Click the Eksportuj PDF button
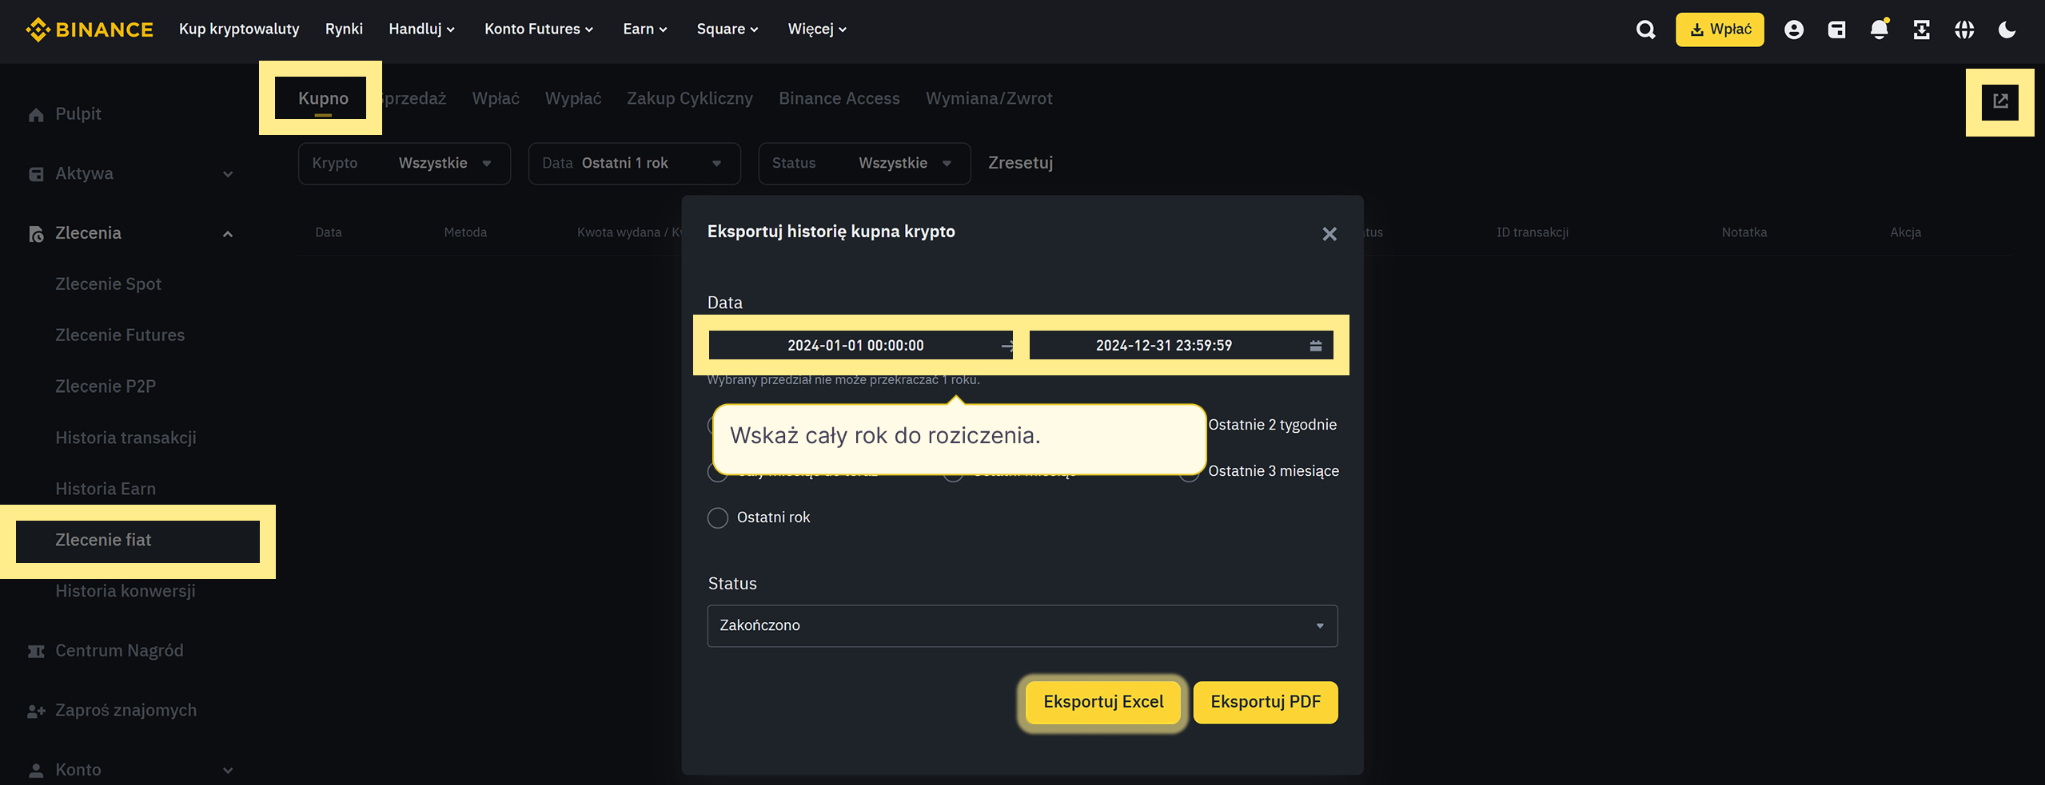Viewport: 2045px width, 785px height. click(x=1265, y=702)
